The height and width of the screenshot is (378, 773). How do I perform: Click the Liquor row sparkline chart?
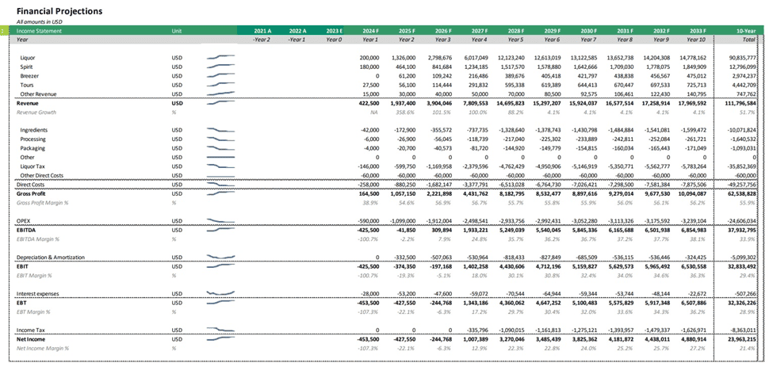pyautogui.click(x=221, y=58)
